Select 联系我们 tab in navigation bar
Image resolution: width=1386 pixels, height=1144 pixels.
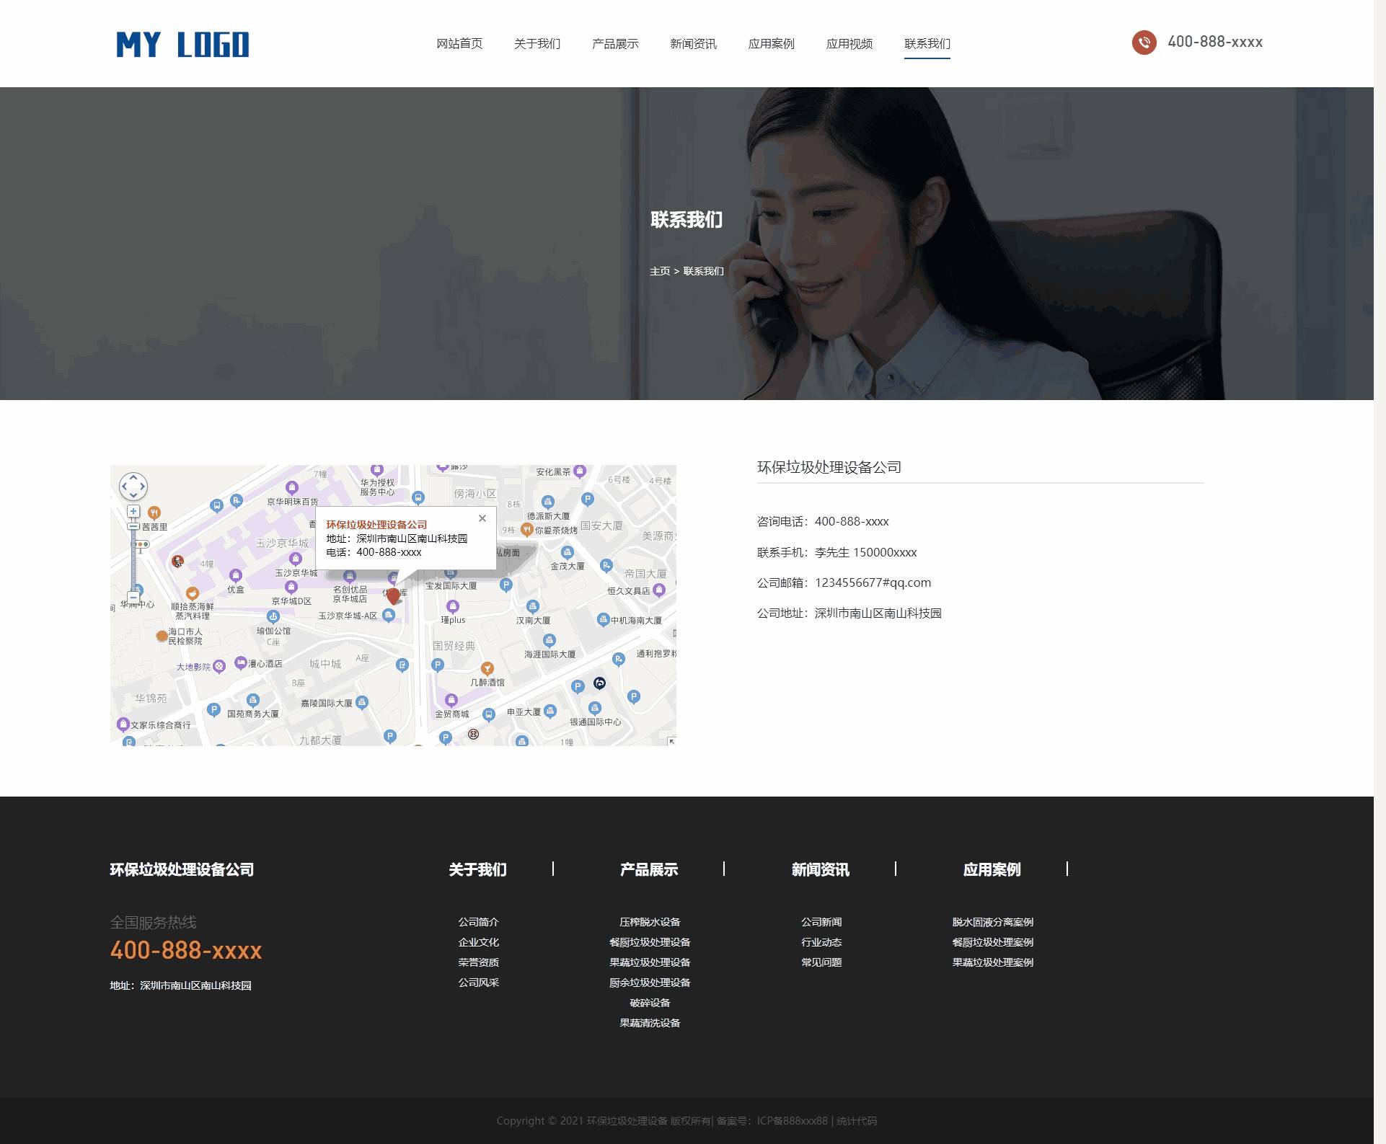927,44
